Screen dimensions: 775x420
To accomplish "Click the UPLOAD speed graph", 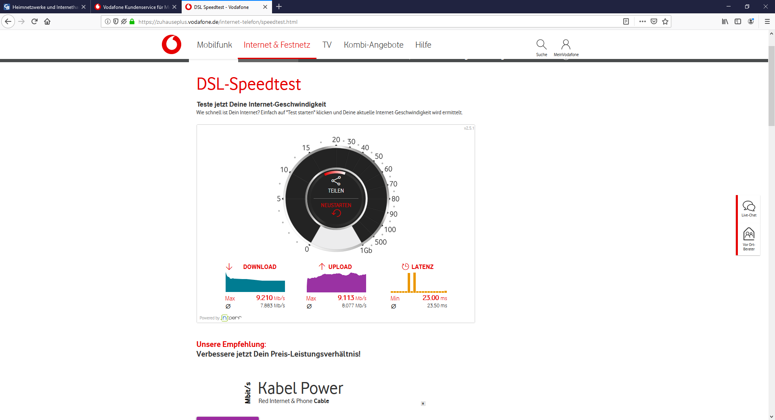I will click(336, 282).
